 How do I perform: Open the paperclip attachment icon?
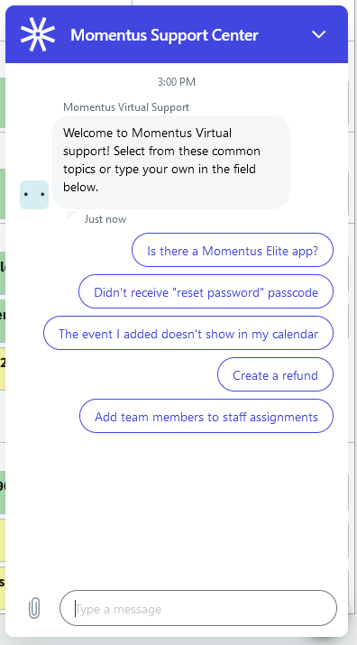point(34,608)
